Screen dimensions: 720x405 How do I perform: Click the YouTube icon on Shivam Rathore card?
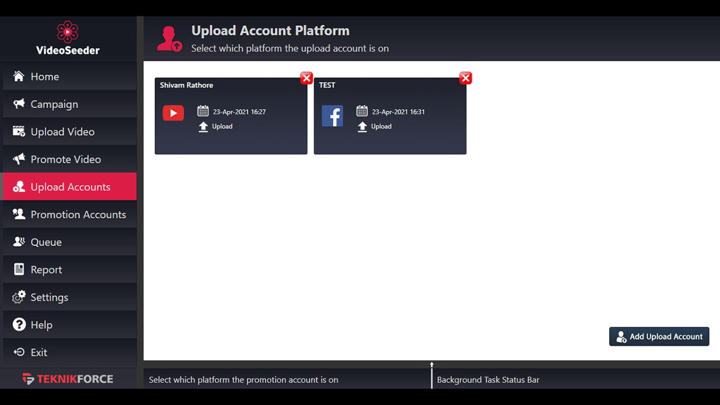(173, 113)
